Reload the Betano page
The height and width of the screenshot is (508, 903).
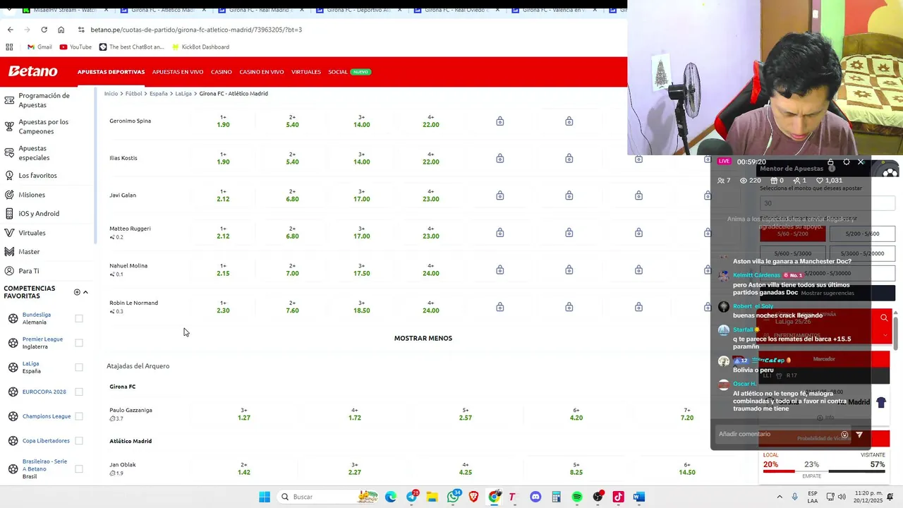coord(44,30)
